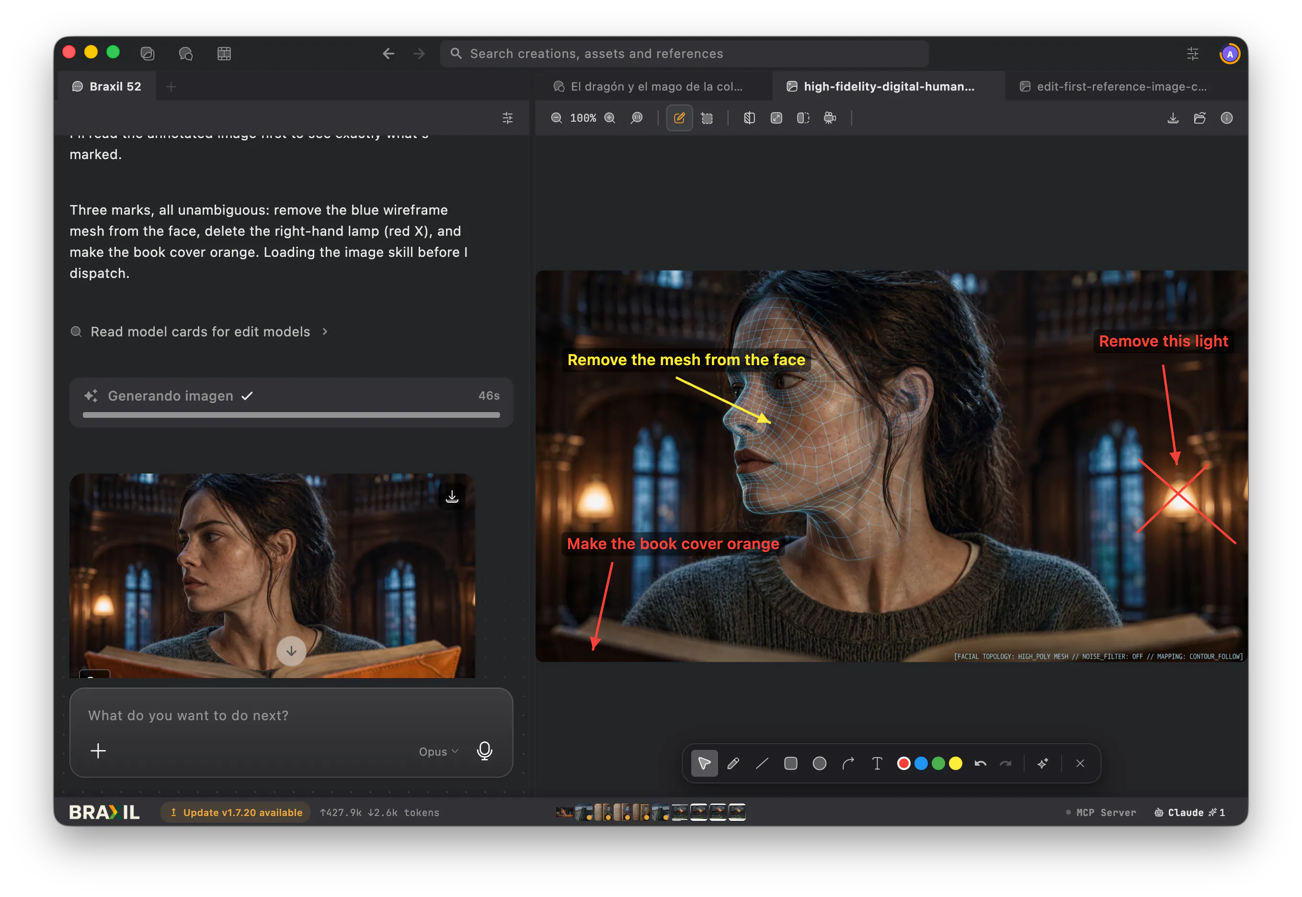
Task: Select the crop region tool in top toolbar
Action: click(707, 118)
